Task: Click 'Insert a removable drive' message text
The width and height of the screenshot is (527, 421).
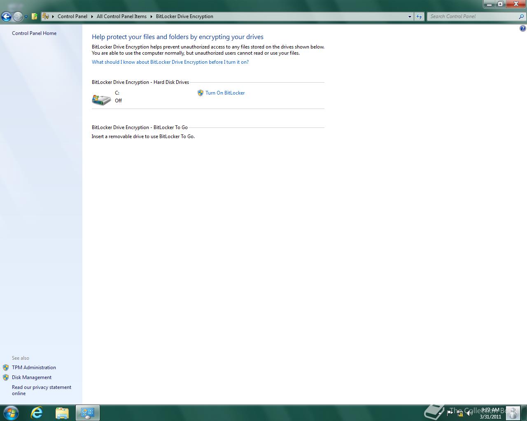Action: pyautogui.click(x=143, y=136)
